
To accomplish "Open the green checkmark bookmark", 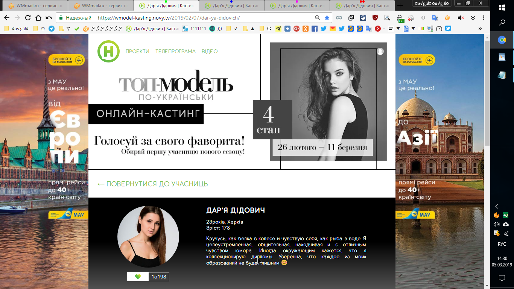I will pyautogui.click(x=77, y=29).
